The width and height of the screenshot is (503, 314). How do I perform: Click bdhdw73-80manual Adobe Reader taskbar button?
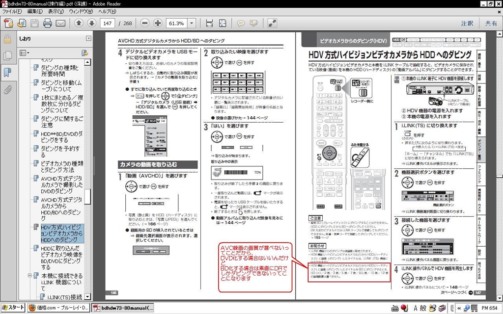coord(123,308)
